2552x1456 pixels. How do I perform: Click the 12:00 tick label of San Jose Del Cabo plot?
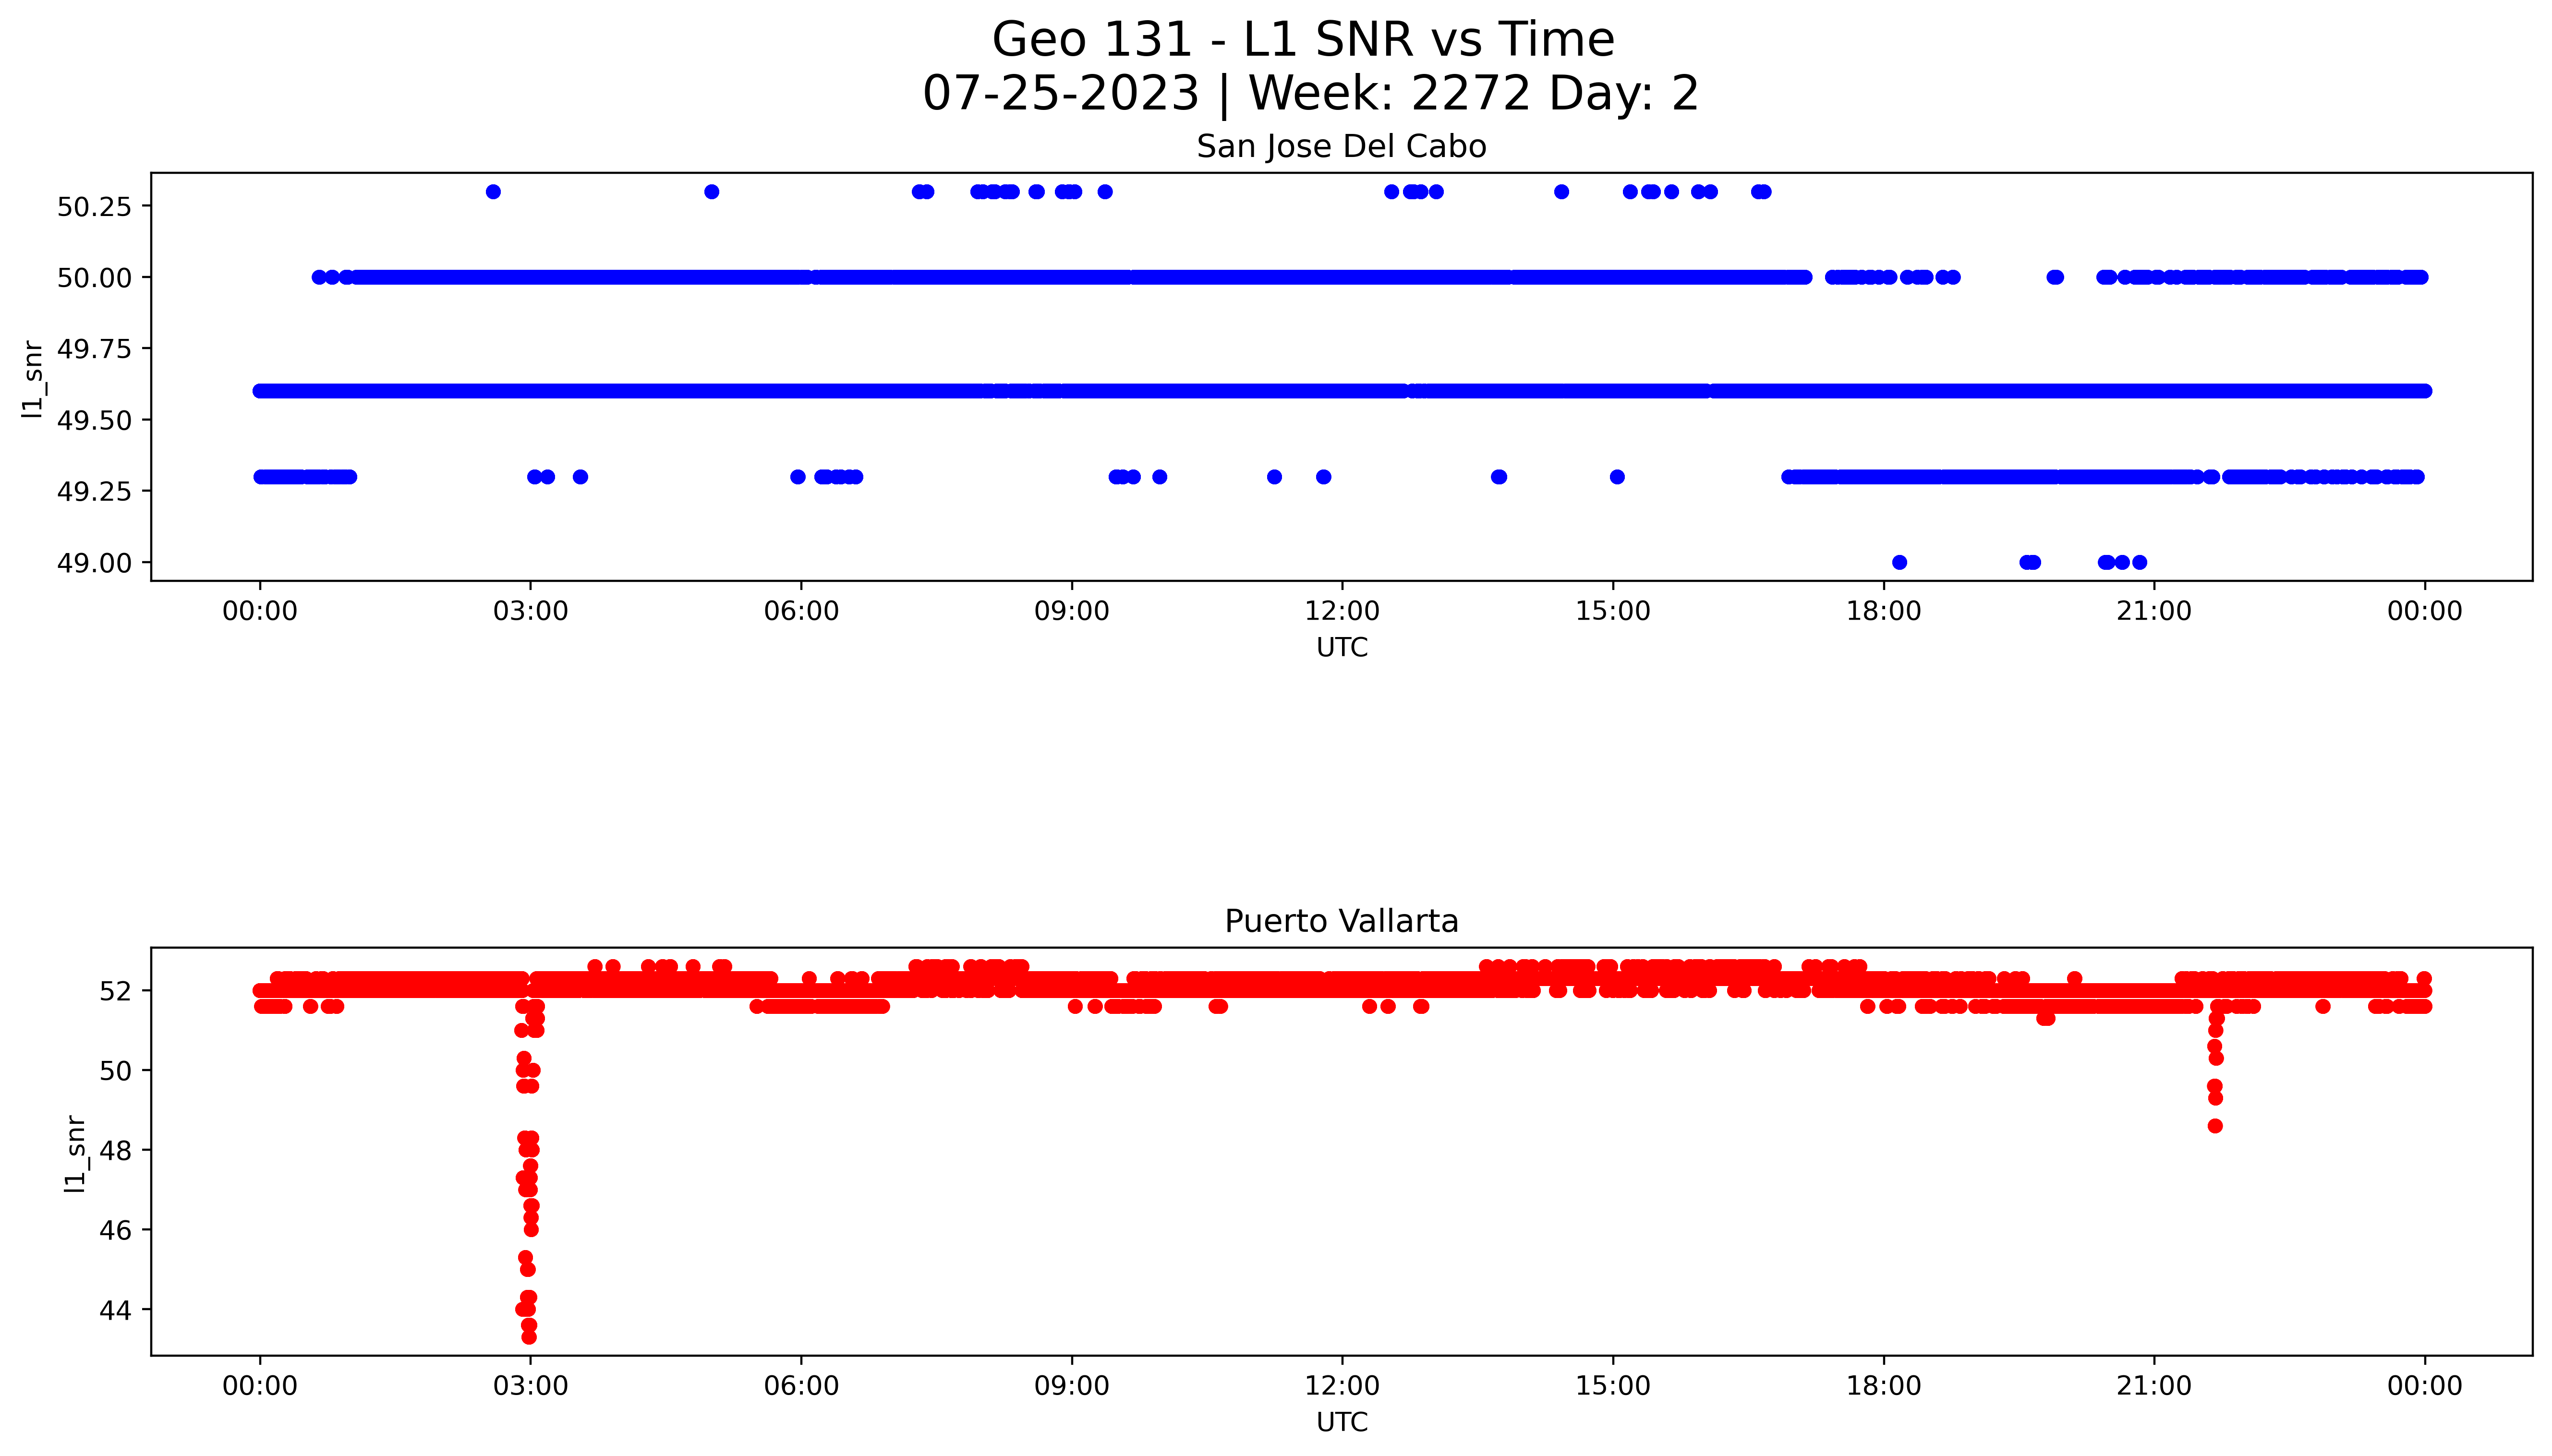1342,611
